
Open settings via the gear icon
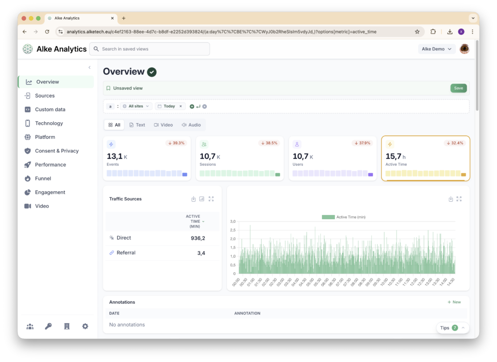coord(85,327)
